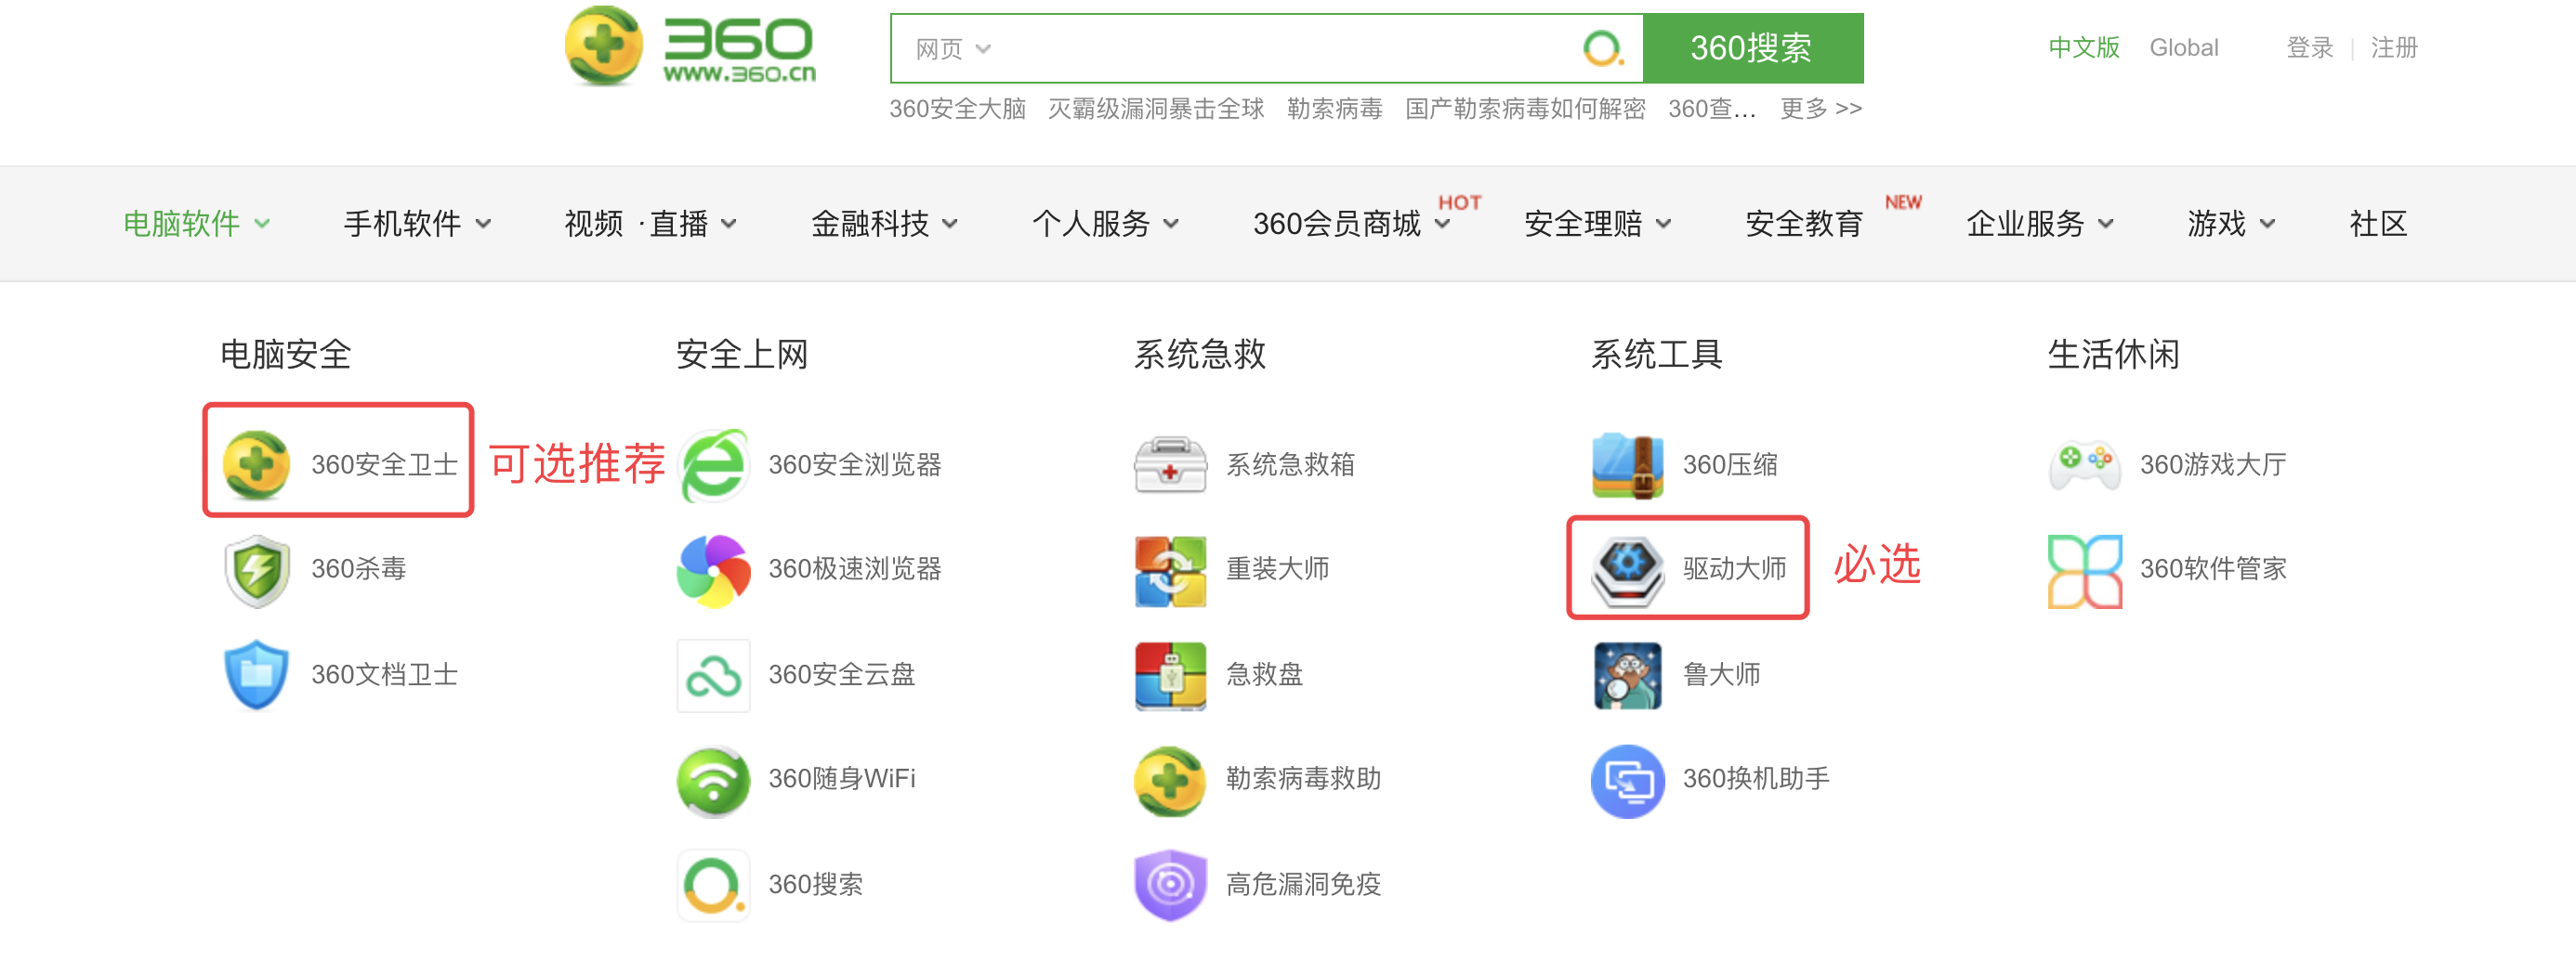Click the 国产勒索病毒如何解密 link
2576x960 pixels.
point(1524,109)
